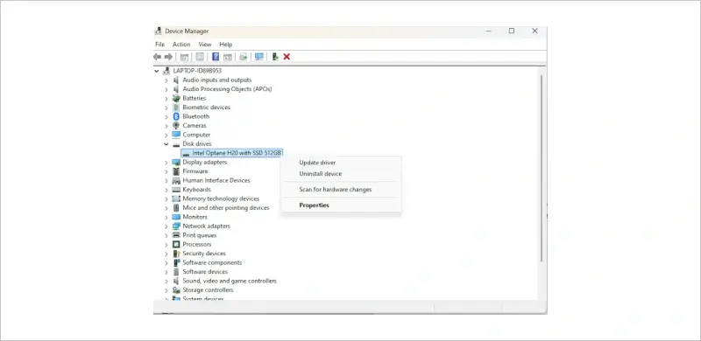Click the Security devices key icon
Screen dimensions: 701x341
(x=176, y=254)
